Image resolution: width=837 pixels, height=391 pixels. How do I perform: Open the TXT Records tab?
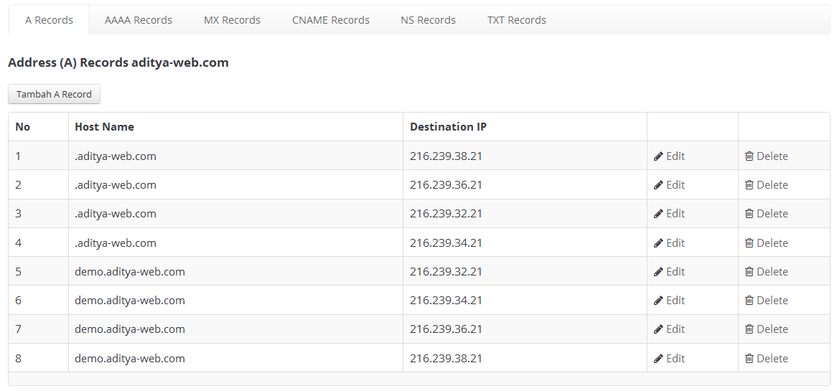click(x=517, y=20)
